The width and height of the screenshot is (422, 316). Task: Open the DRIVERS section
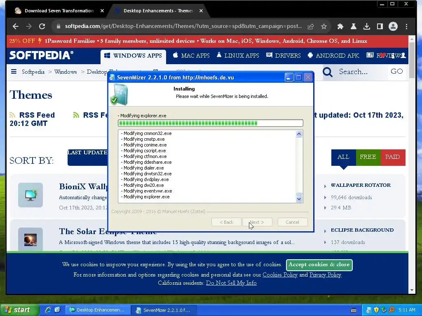284,56
